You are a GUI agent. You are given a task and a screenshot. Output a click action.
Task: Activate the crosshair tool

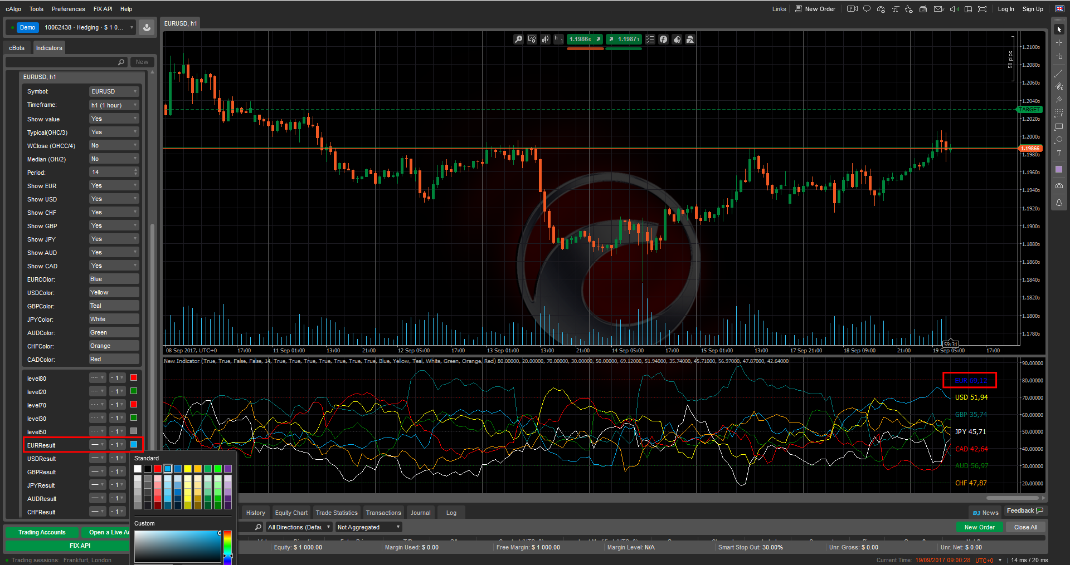coord(1059,42)
